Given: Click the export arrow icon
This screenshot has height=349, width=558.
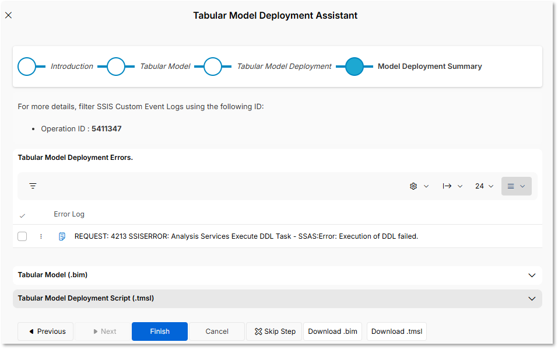Looking at the screenshot, I should pos(447,186).
